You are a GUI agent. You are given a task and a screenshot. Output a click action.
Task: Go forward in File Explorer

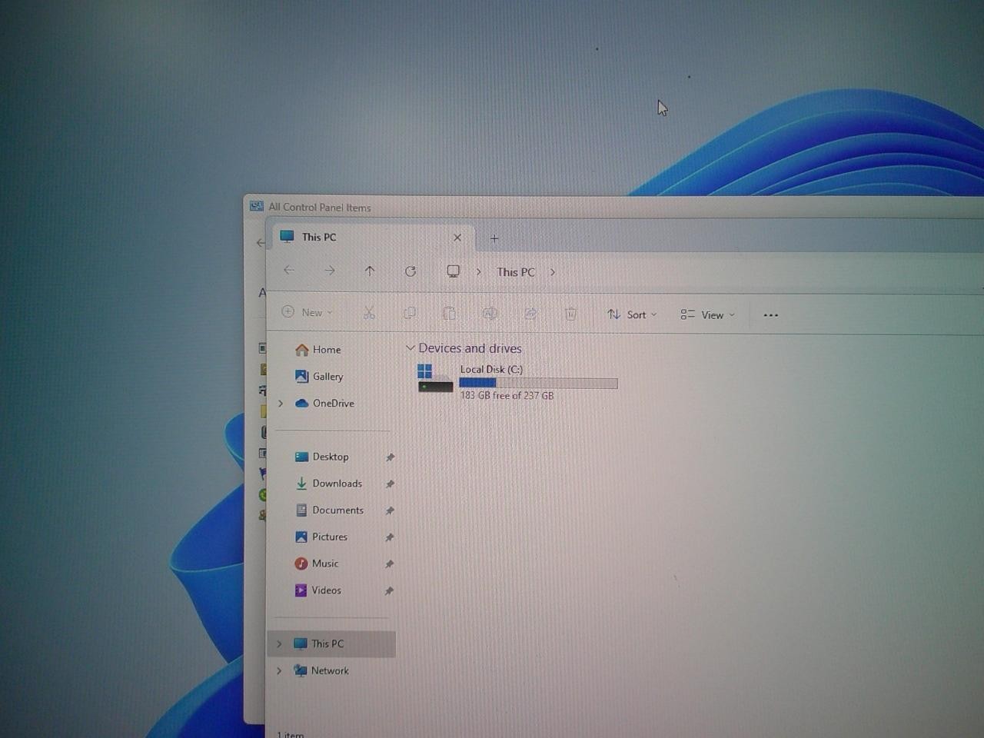pyautogui.click(x=330, y=271)
